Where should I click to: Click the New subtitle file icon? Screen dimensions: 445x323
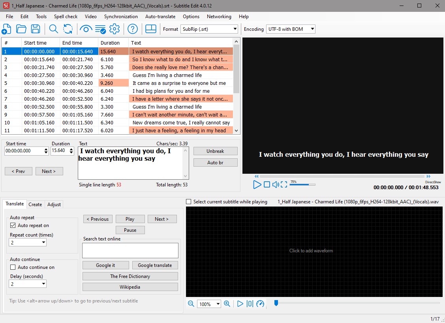(x=6, y=29)
